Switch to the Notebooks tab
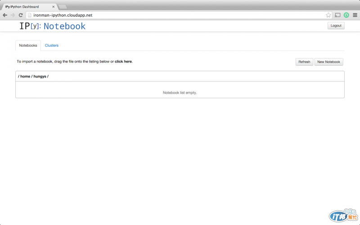This screenshot has width=360, height=225. point(28,45)
